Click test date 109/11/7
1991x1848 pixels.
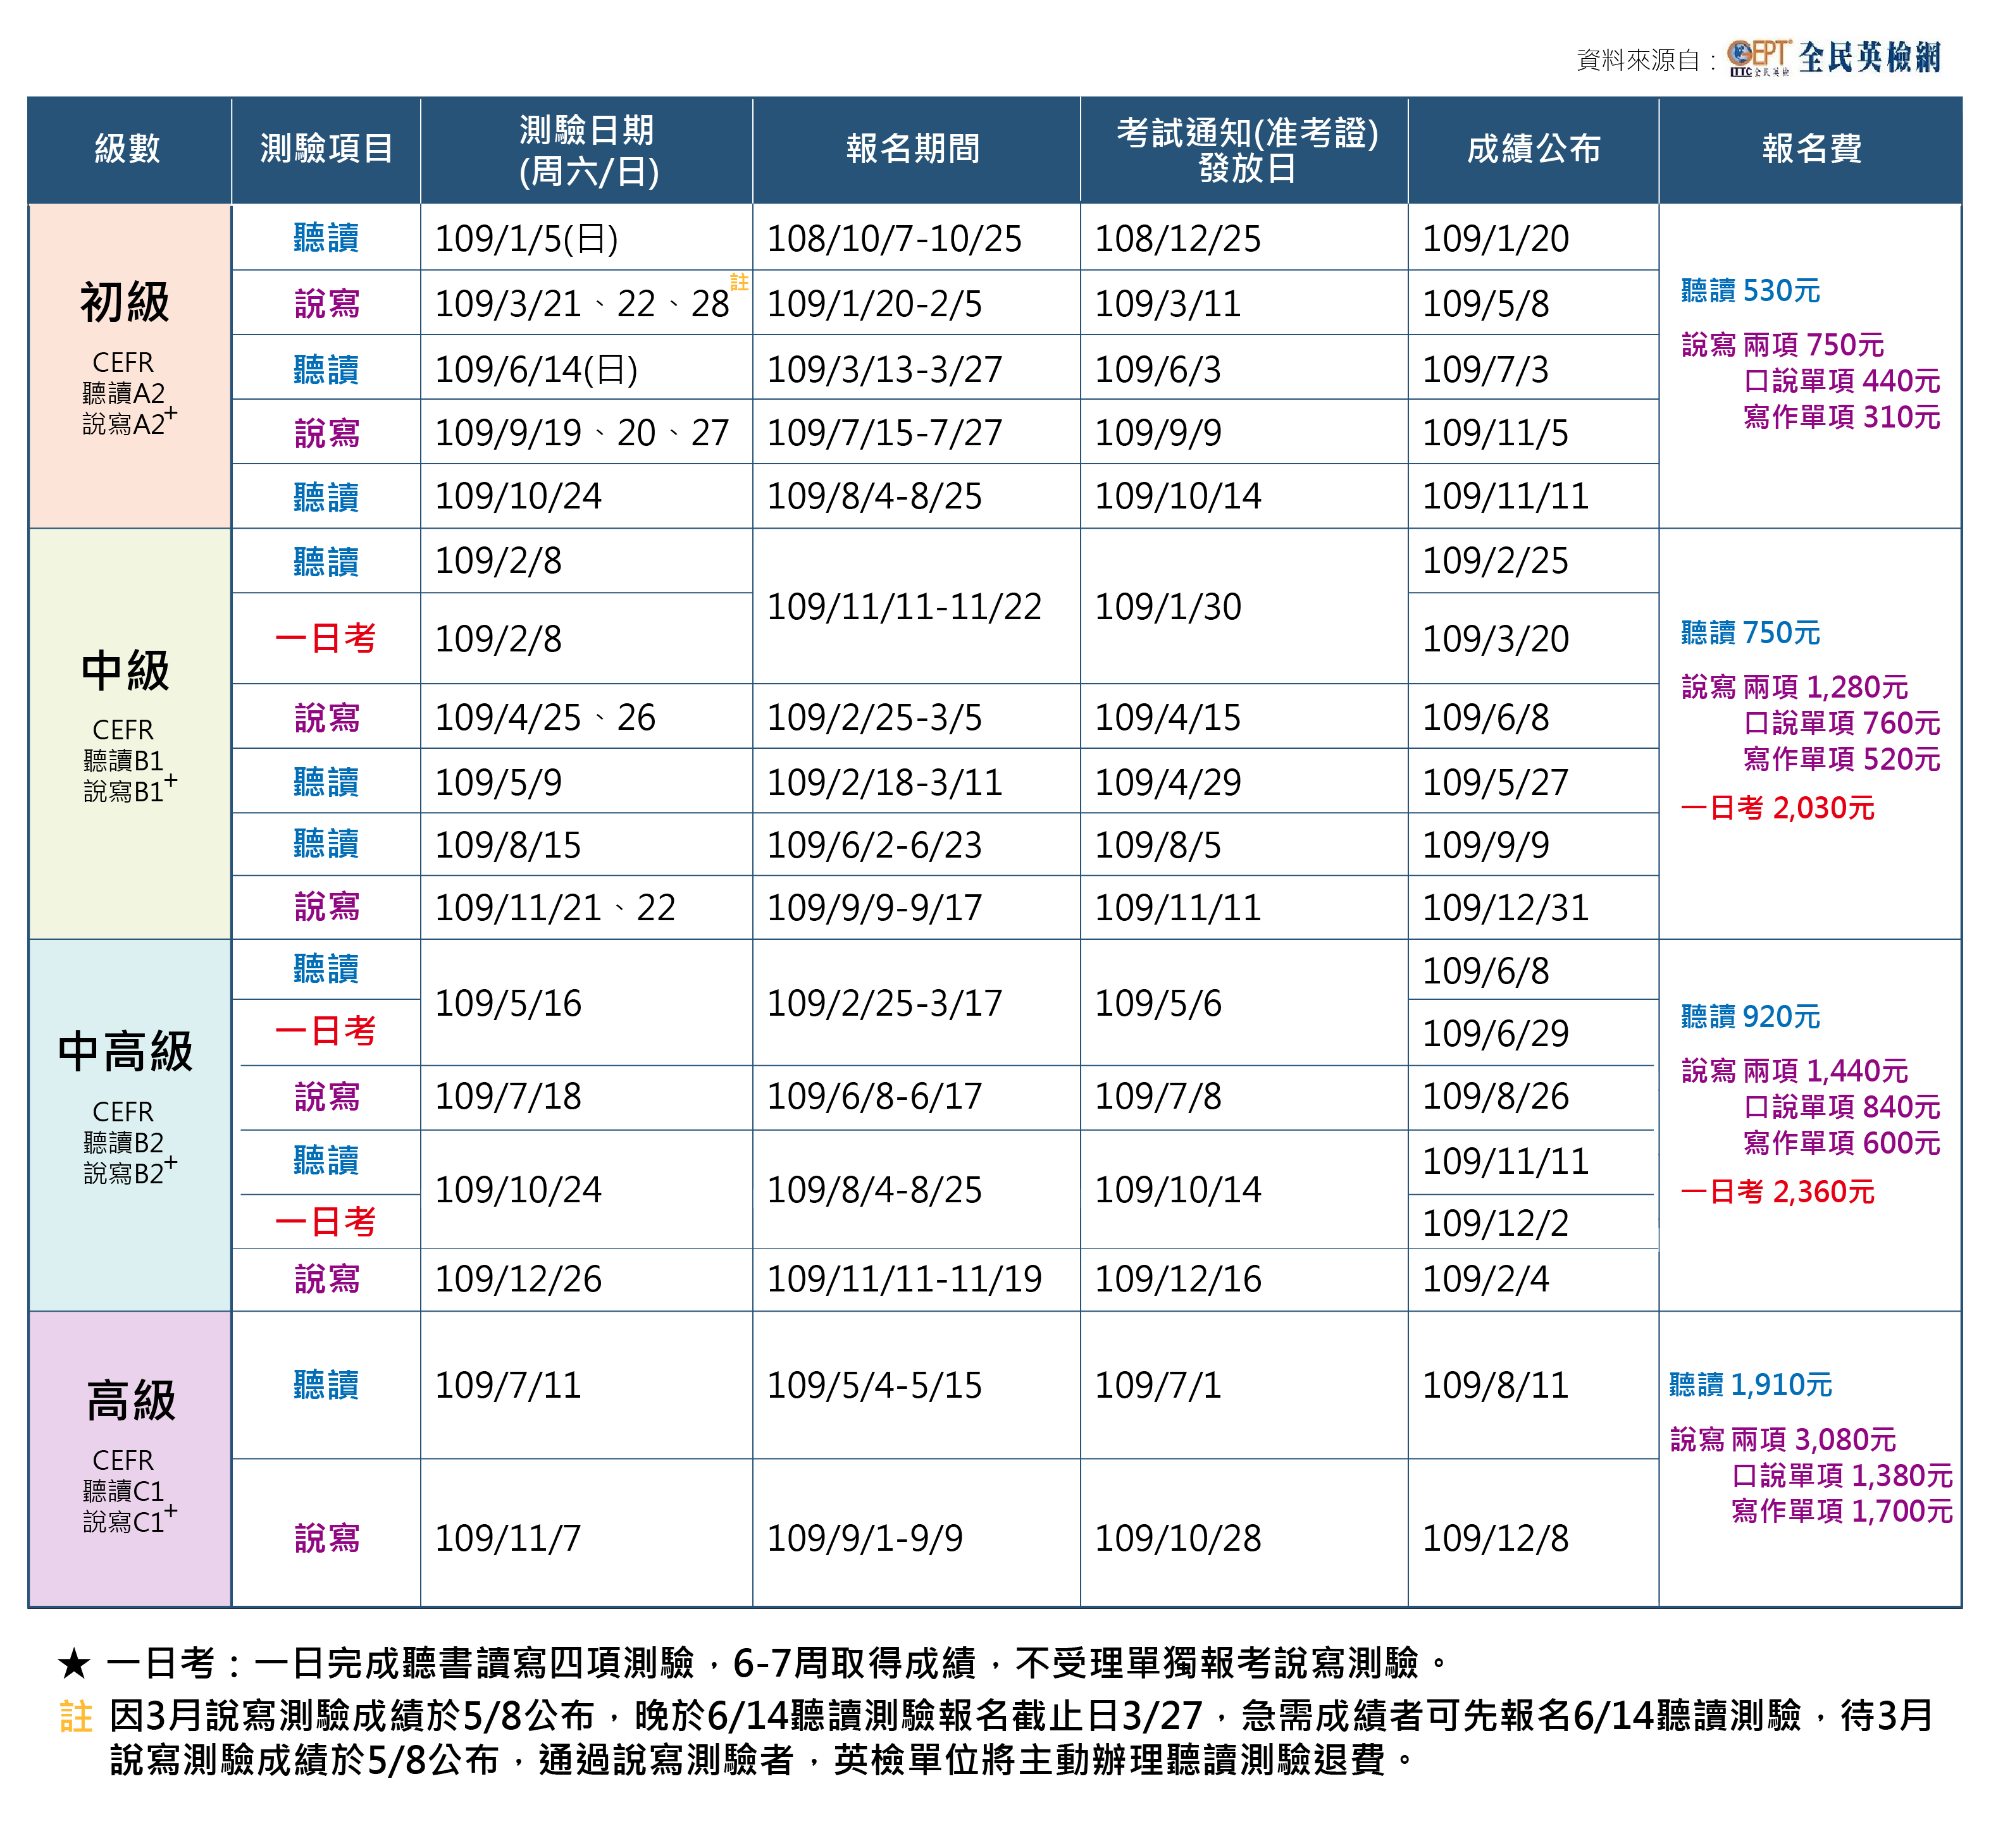(508, 1539)
